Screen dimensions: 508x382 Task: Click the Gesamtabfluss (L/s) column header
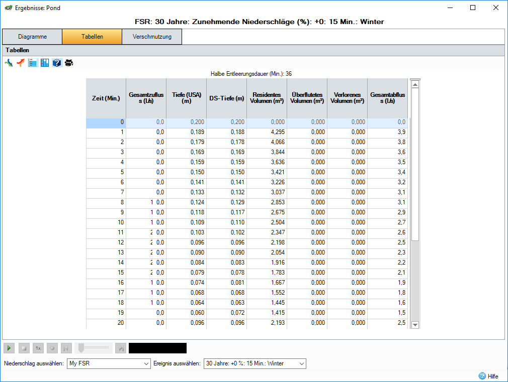(387, 98)
